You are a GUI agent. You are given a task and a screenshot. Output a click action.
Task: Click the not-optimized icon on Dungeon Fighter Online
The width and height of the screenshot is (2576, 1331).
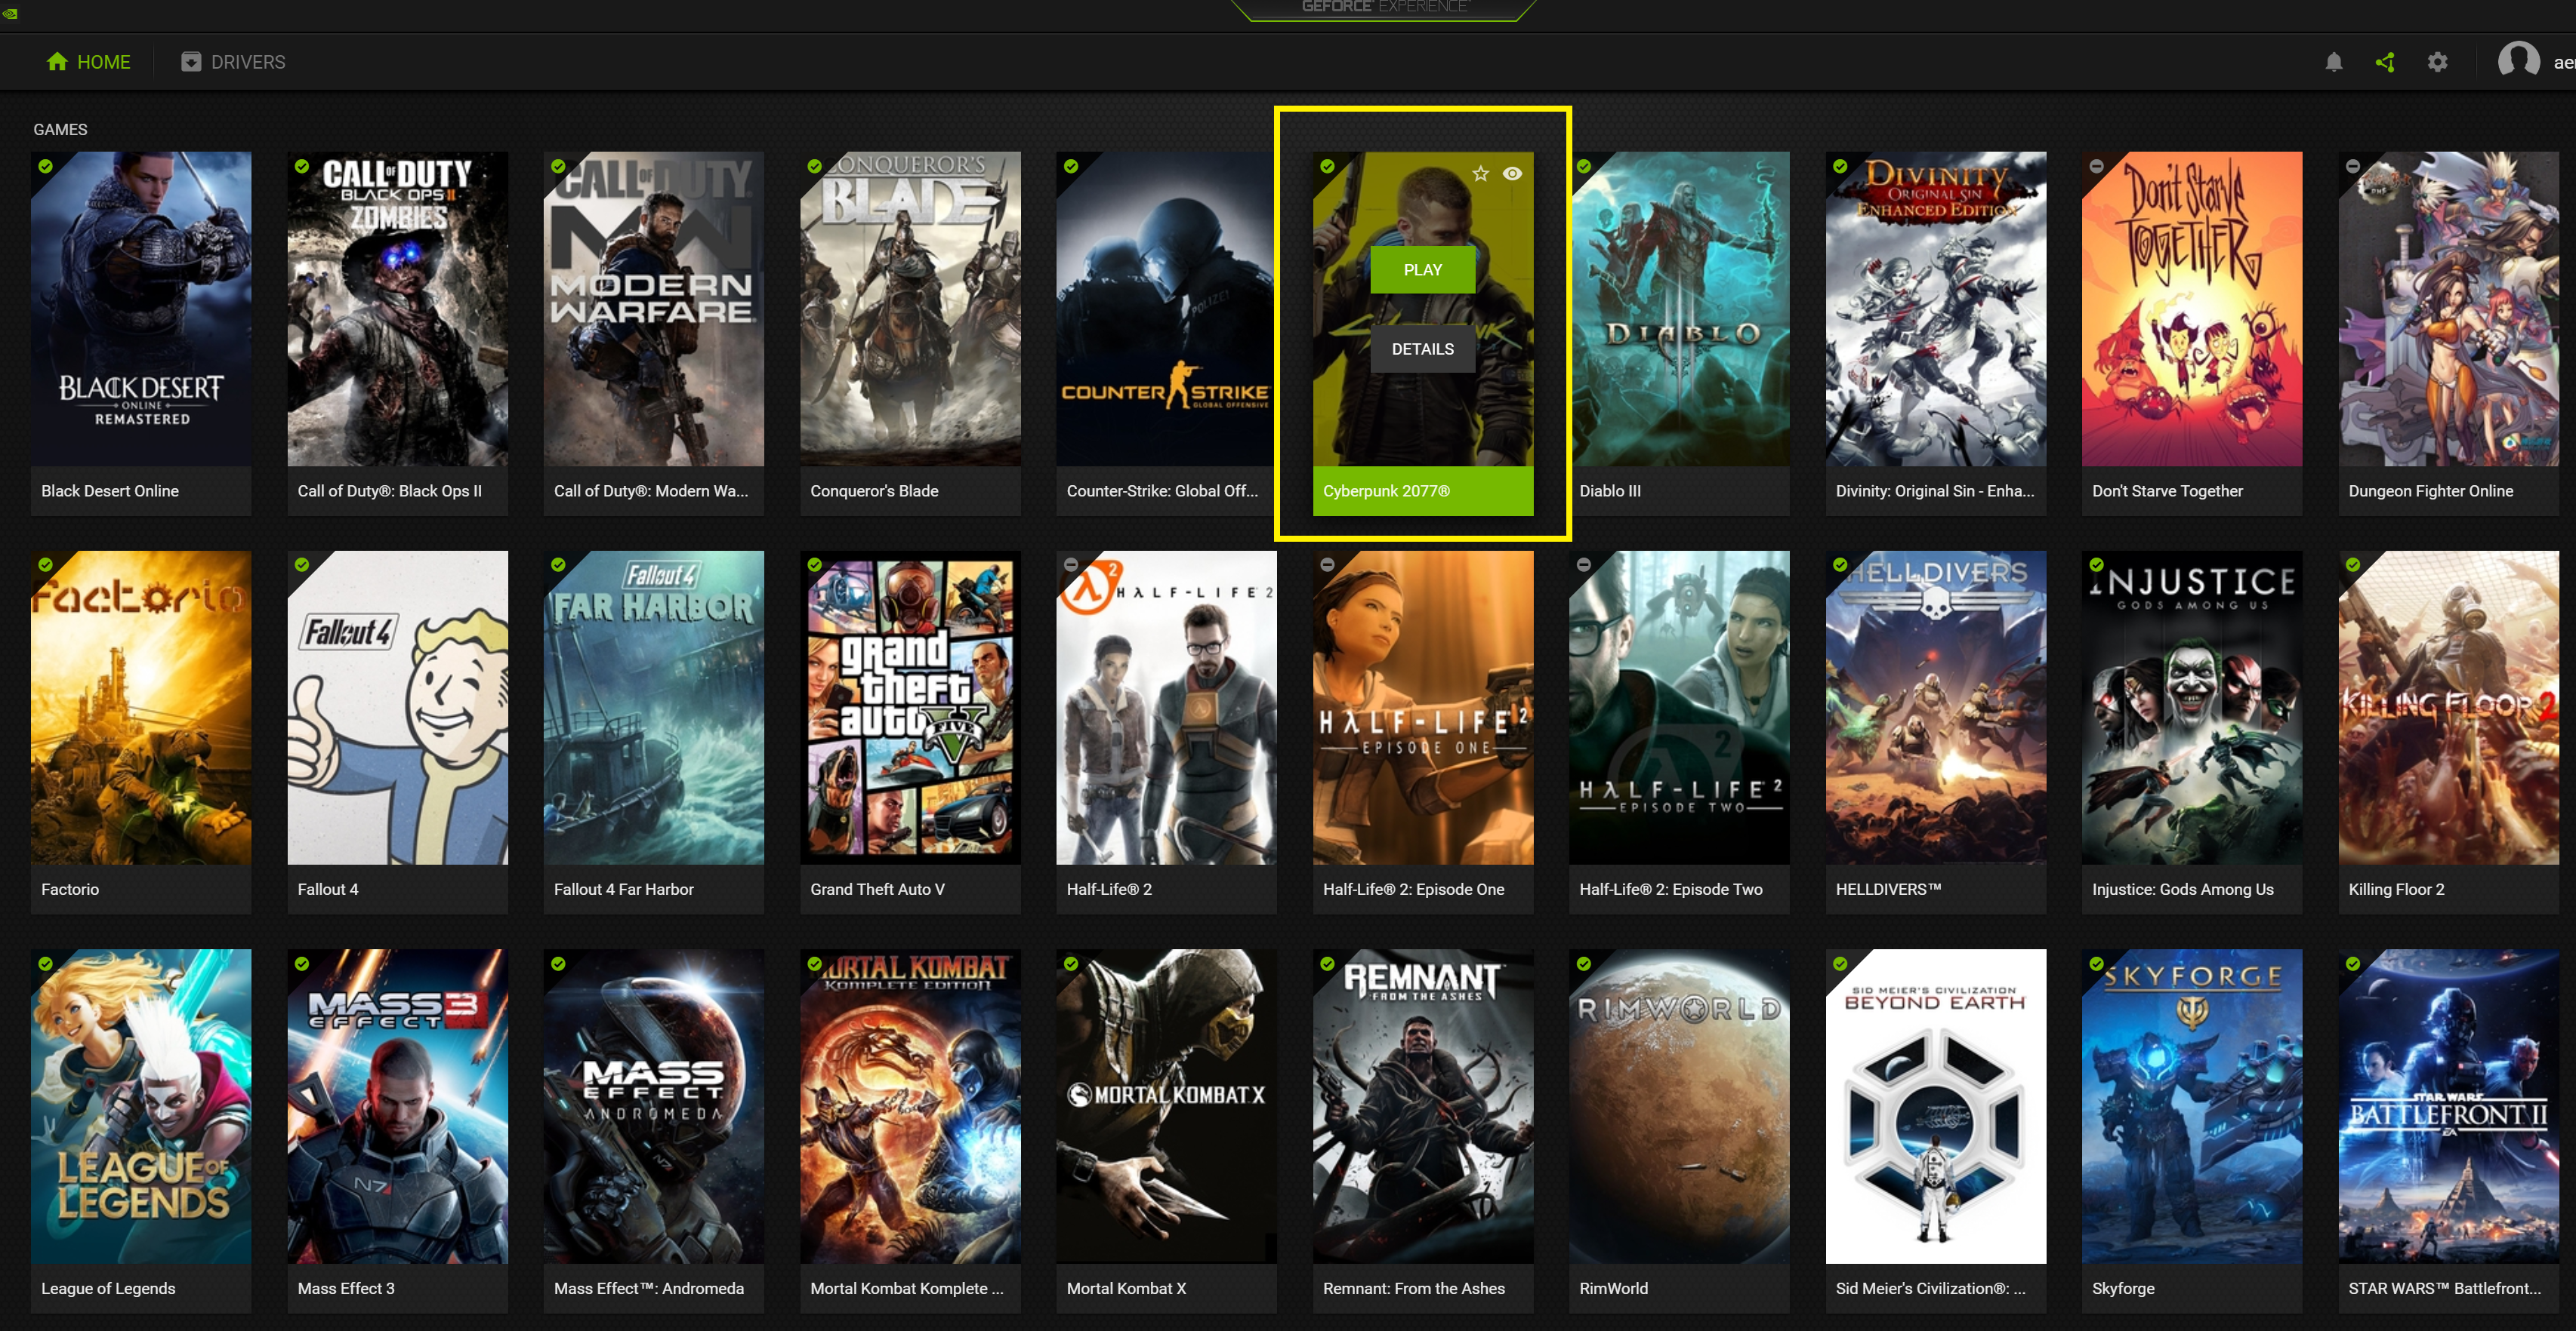click(x=2353, y=167)
